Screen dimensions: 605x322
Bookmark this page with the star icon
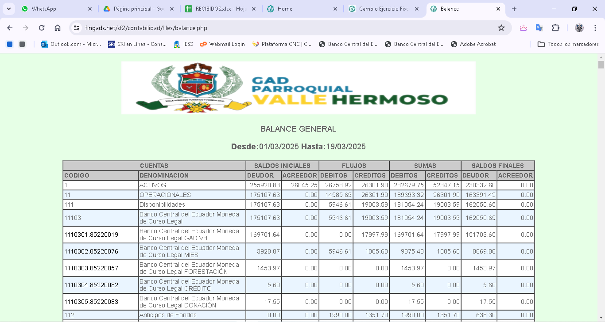click(501, 28)
